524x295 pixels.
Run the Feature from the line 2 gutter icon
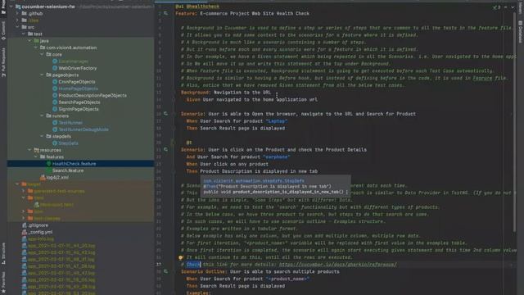click(165, 13)
